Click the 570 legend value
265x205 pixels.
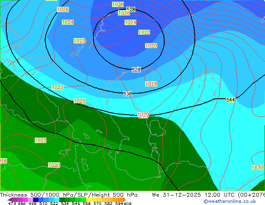[x=97, y=203]
